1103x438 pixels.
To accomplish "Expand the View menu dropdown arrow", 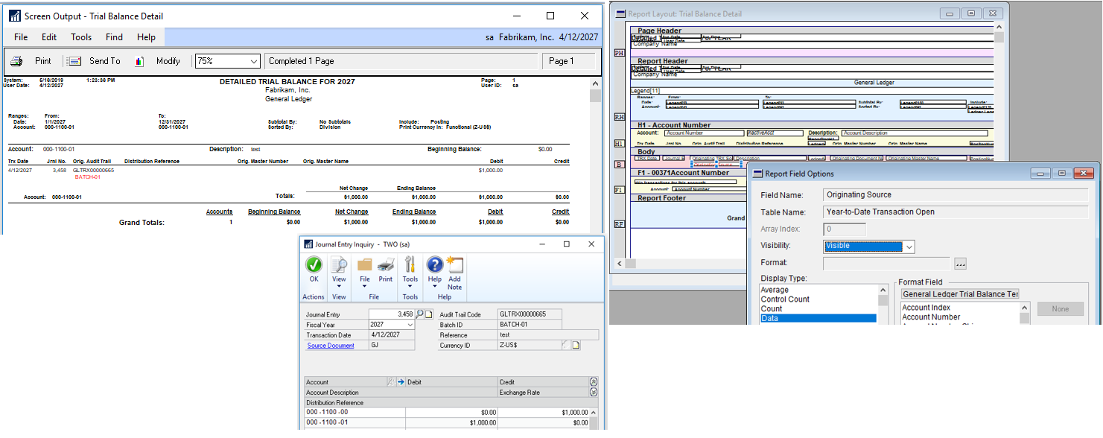I will pos(340,285).
